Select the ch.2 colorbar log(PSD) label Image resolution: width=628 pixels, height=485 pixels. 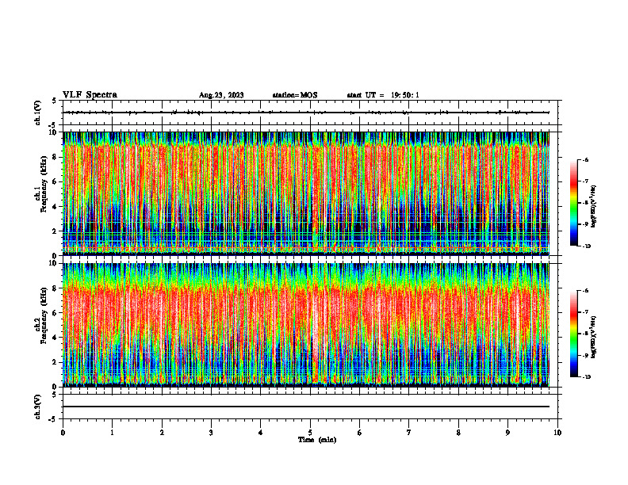tap(593, 337)
